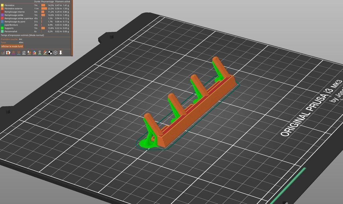This screenshot has height=204, width=343.
Task: Toggle the Tool changes display icon
Action: click(x=29, y=53)
